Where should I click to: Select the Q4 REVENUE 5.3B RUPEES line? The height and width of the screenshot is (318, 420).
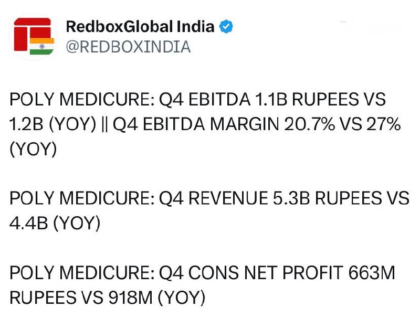209,198
